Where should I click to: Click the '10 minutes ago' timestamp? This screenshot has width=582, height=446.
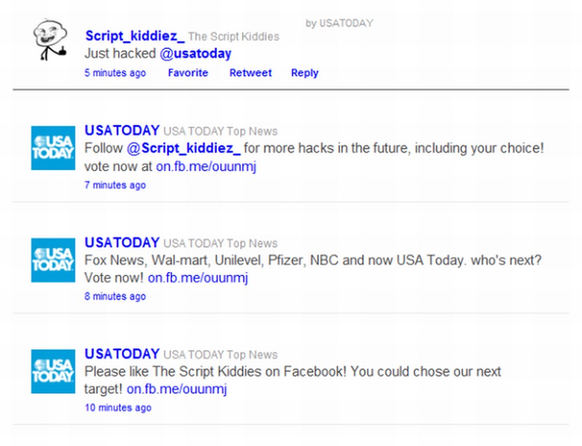(118, 408)
